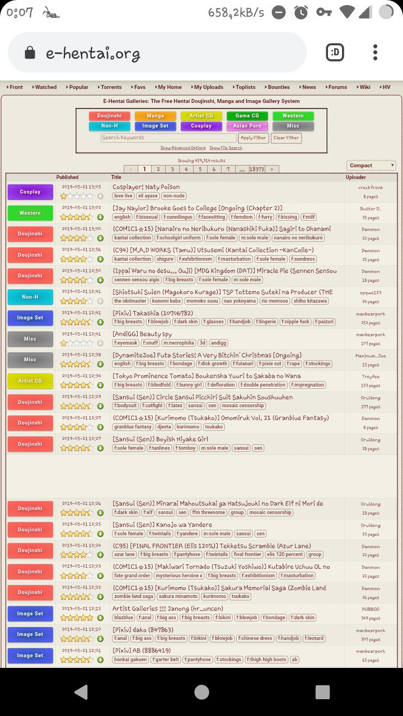This screenshot has height=716, width=403.
Task: Click Show Advanced Options link
Action: click(182, 148)
